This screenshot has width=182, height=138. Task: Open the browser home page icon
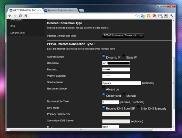coord(26,16)
